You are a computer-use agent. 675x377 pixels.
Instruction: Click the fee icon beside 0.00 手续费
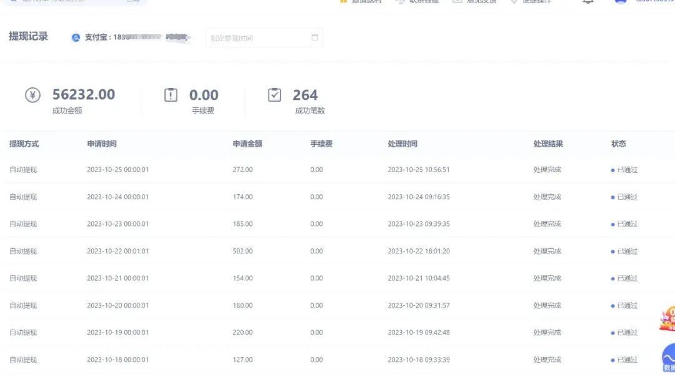click(171, 95)
